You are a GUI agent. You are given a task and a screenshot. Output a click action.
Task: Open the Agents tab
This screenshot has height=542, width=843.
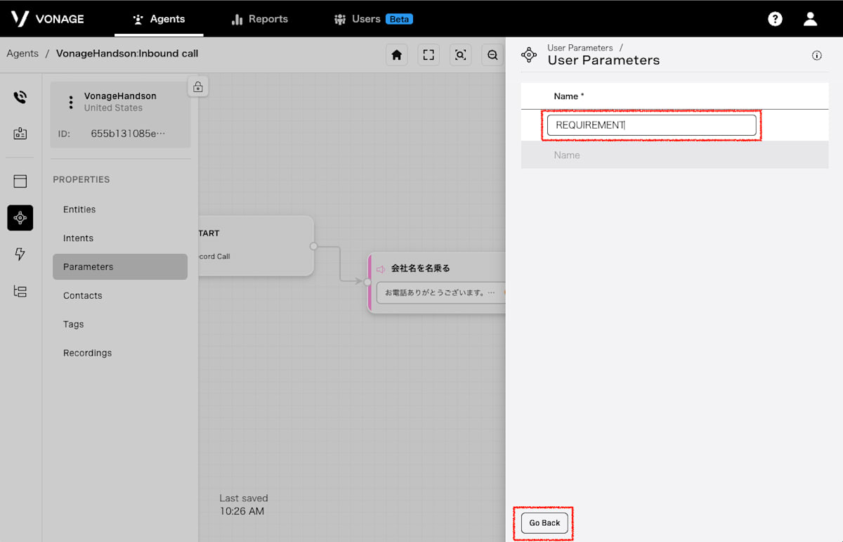point(159,19)
